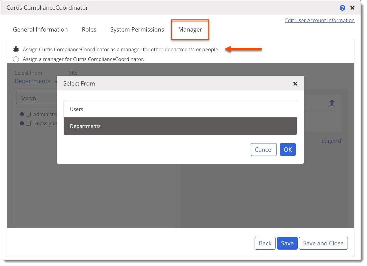This screenshot has height=266, width=367.
Task: Cancel the Select From popup
Action: coord(263,150)
